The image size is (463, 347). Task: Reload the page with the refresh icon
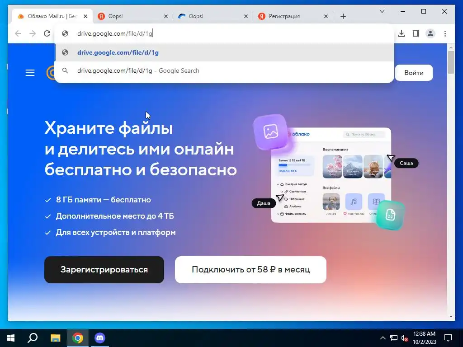[47, 33]
